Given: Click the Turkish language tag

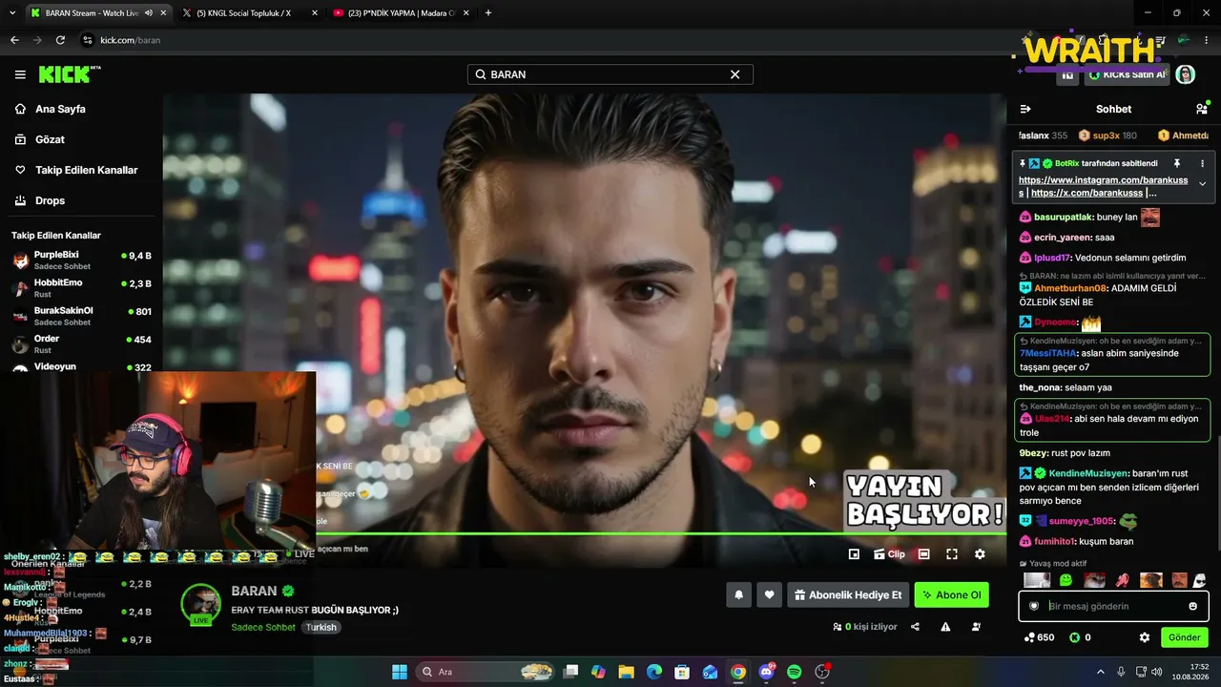Looking at the screenshot, I should [321, 627].
